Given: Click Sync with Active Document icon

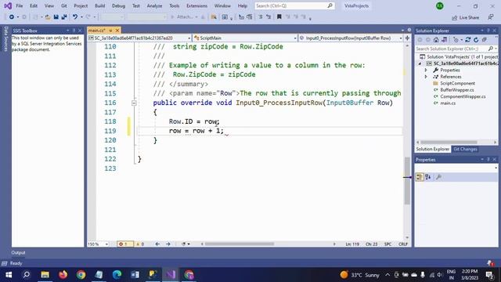Looking at the screenshot, I should coord(468,40).
